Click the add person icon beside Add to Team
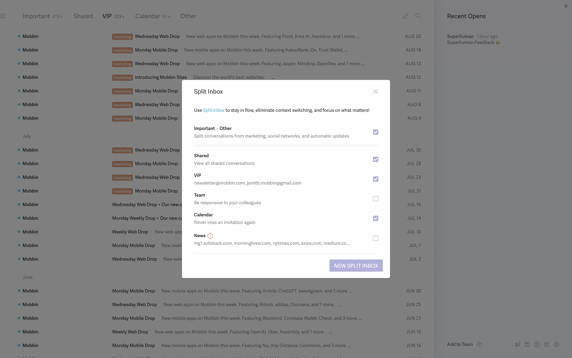 [x=479, y=344]
